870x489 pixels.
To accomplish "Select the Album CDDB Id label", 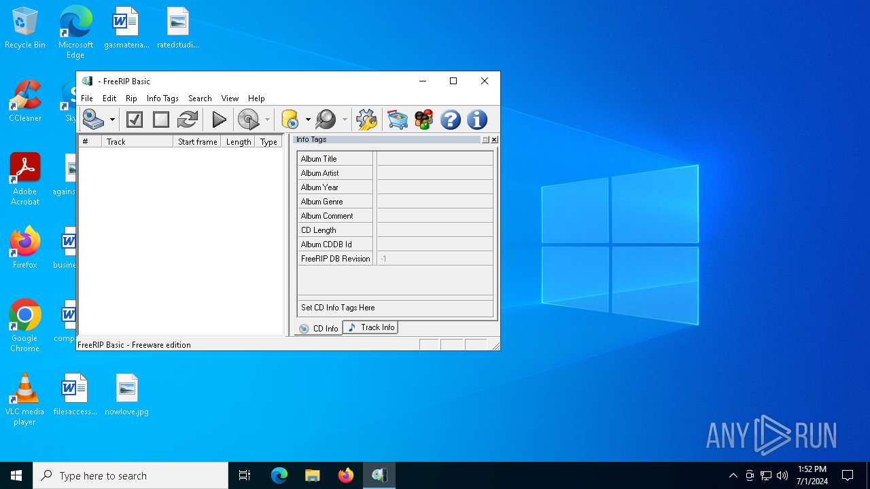I will pos(326,244).
